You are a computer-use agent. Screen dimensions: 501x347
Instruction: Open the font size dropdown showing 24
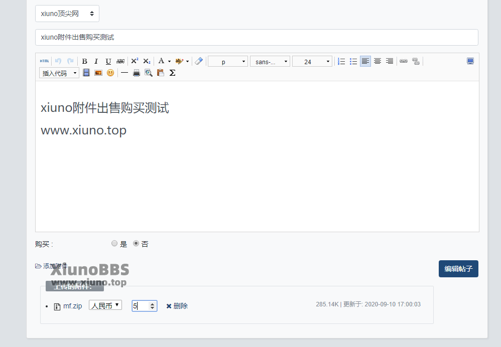(x=312, y=62)
